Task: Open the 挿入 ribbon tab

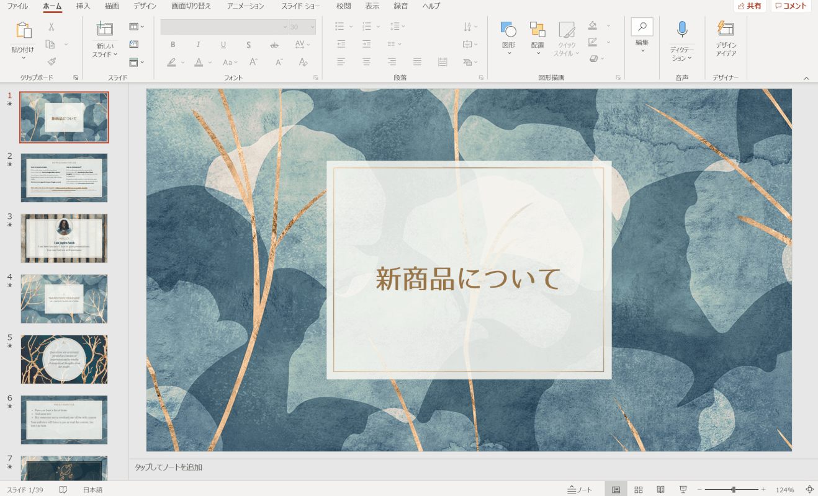Action: tap(83, 6)
